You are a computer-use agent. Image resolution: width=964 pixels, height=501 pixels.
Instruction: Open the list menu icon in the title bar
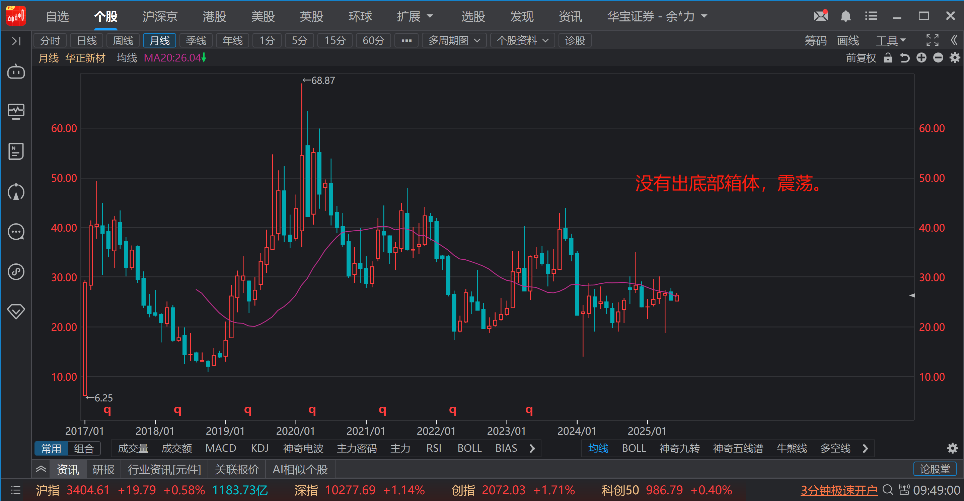(871, 16)
